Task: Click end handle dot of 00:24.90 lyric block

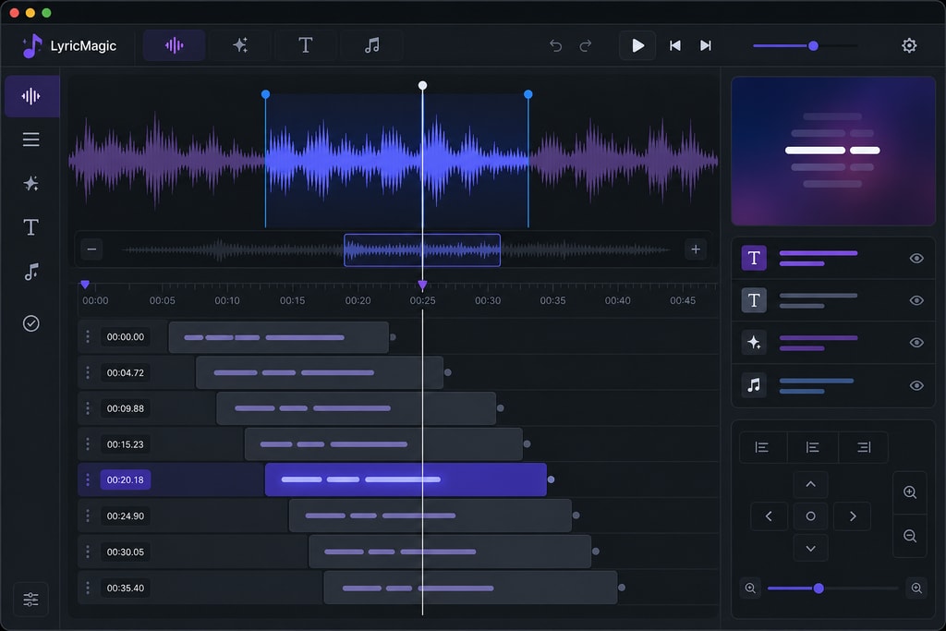Action: pos(576,516)
